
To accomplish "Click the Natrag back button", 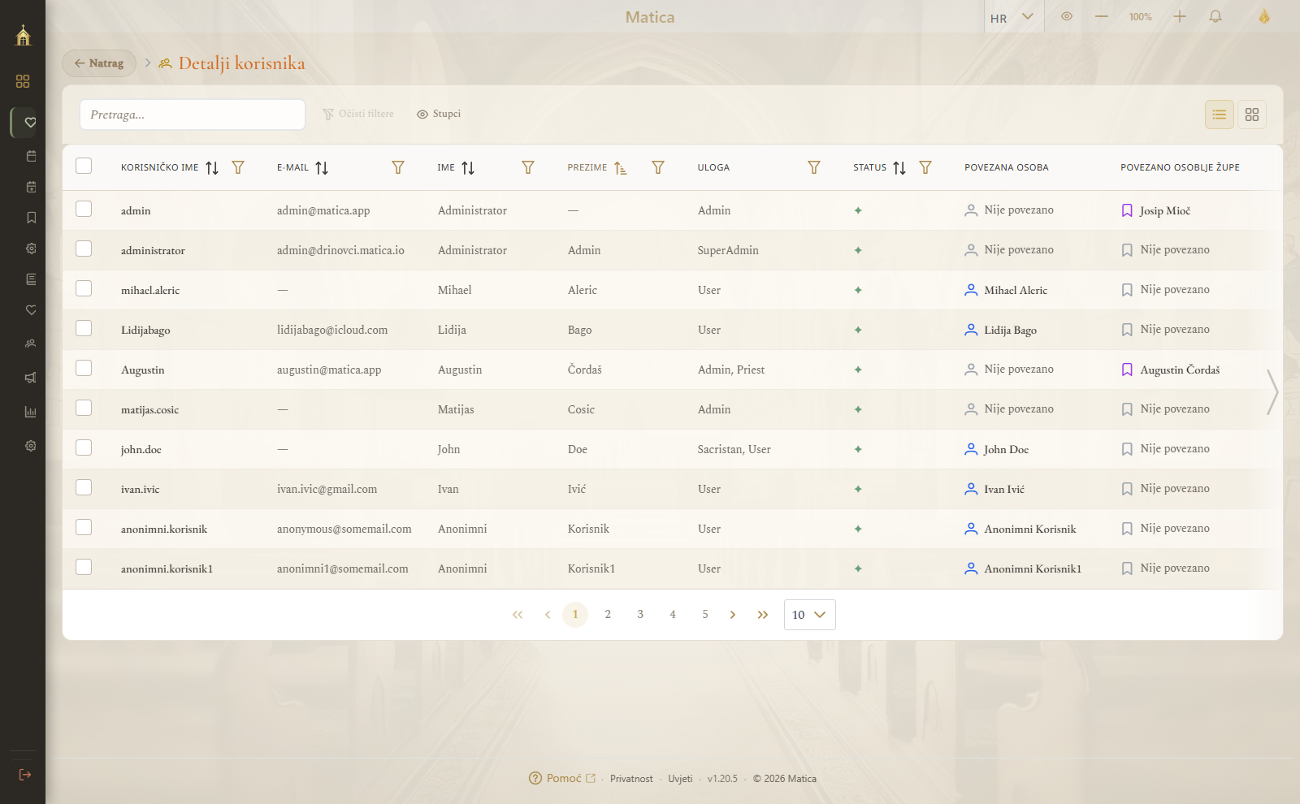I will pos(99,63).
